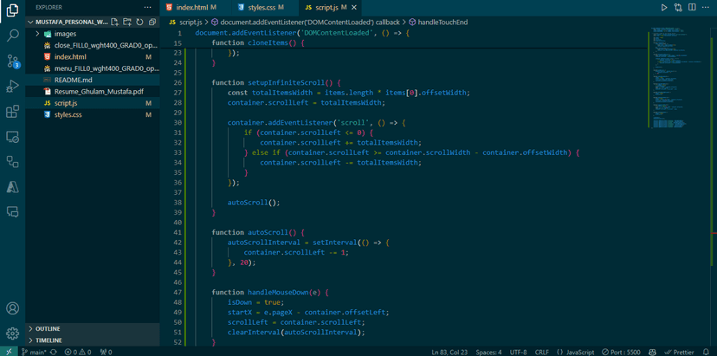
Task: Open the Run and Debug view
Action: pyautogui.click(x=12, y=87)
